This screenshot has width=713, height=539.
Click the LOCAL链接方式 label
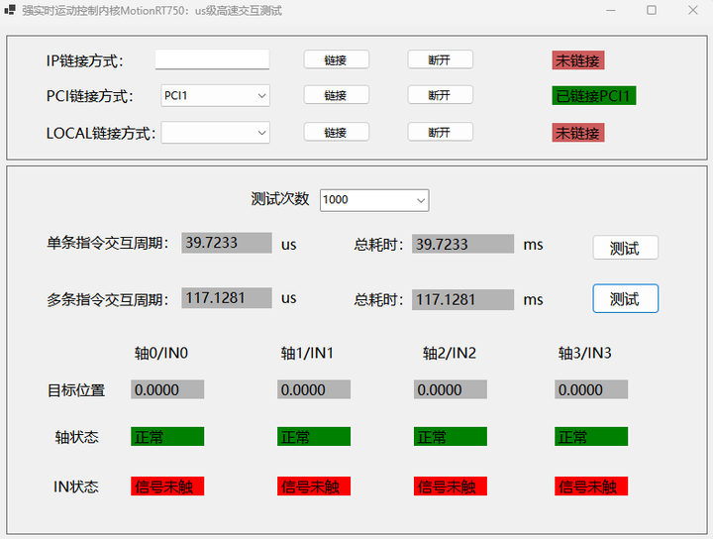coord(100,133)
